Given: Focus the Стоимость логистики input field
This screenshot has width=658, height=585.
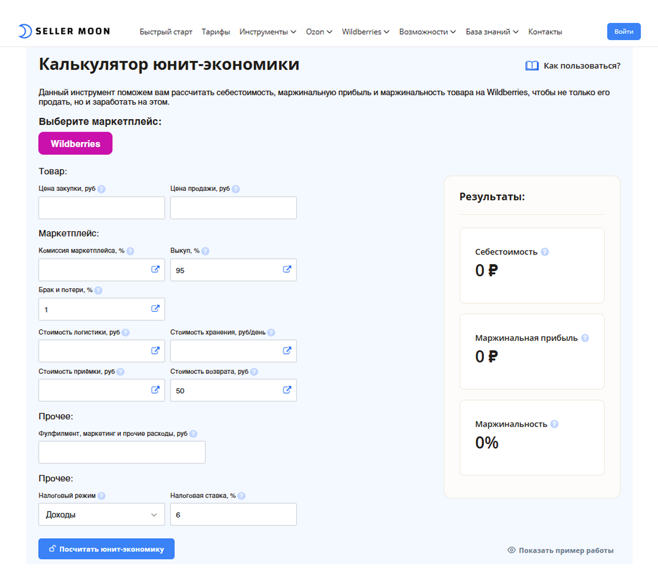Looking at the screenshot, I should [102, 351].
